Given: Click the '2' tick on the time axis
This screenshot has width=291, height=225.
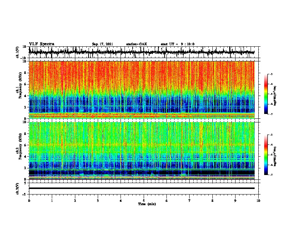Looking at the screenshot, I should [75, 201].
